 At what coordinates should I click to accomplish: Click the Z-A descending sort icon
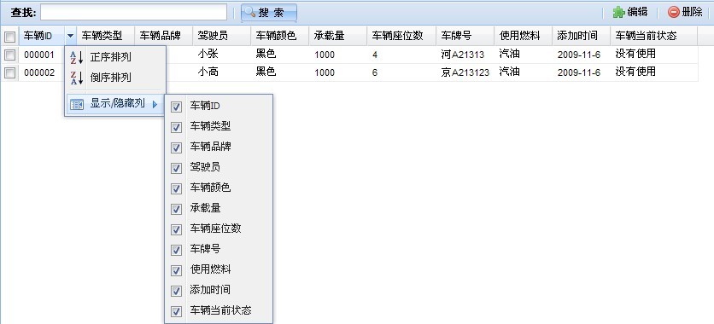coord(76,78)
